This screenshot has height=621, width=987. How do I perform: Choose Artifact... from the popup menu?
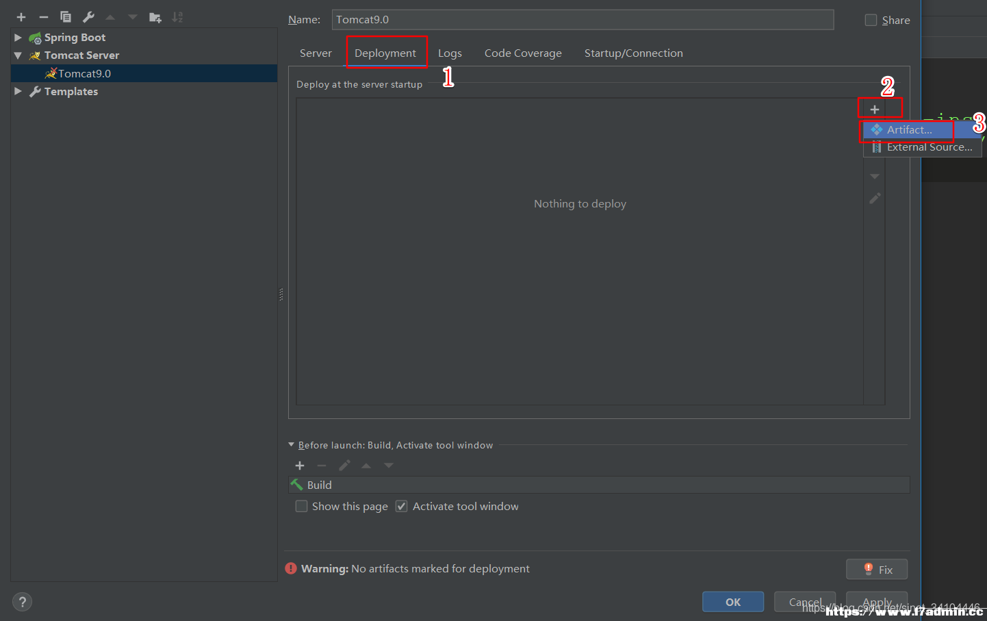tap(922, 129)
